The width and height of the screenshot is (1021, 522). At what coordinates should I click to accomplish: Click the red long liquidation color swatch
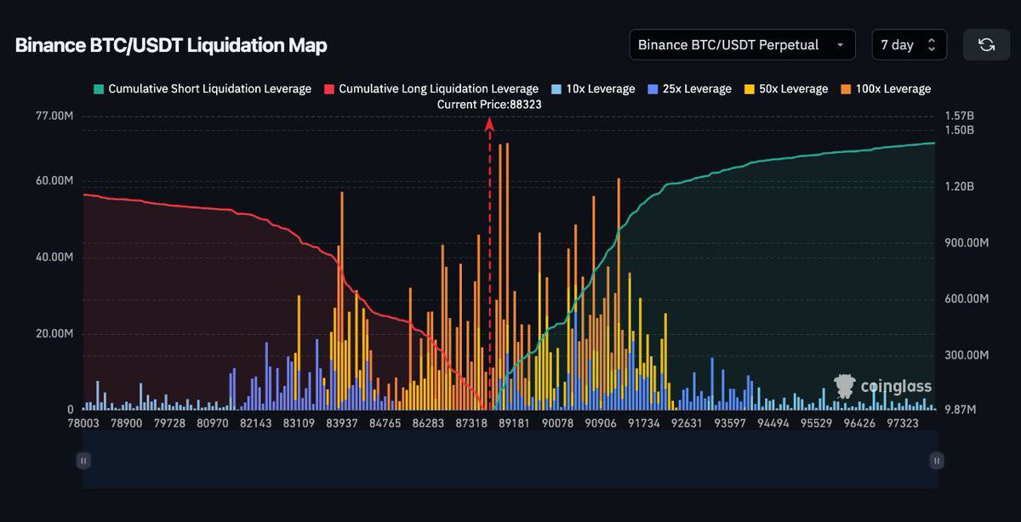click(328, 88)
